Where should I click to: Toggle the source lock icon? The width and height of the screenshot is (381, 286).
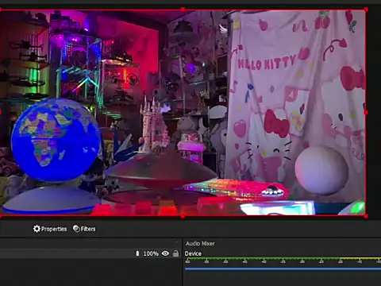(175, 253)
